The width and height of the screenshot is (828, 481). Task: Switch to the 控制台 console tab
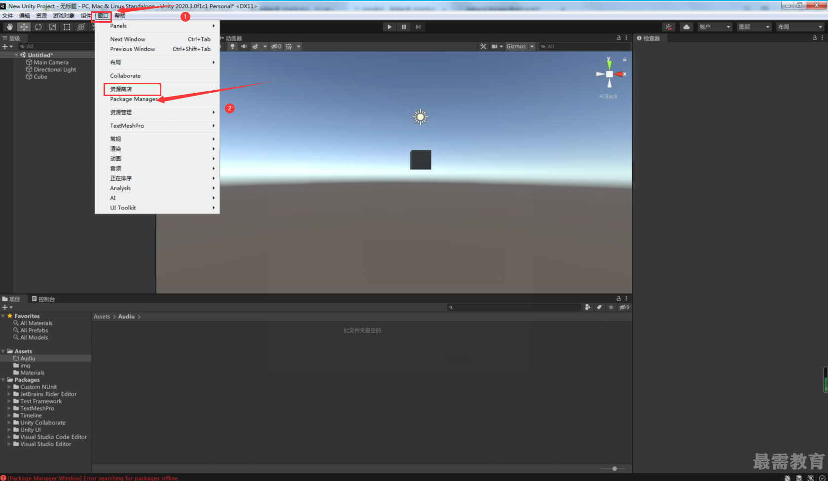click(x=43, y=299)
